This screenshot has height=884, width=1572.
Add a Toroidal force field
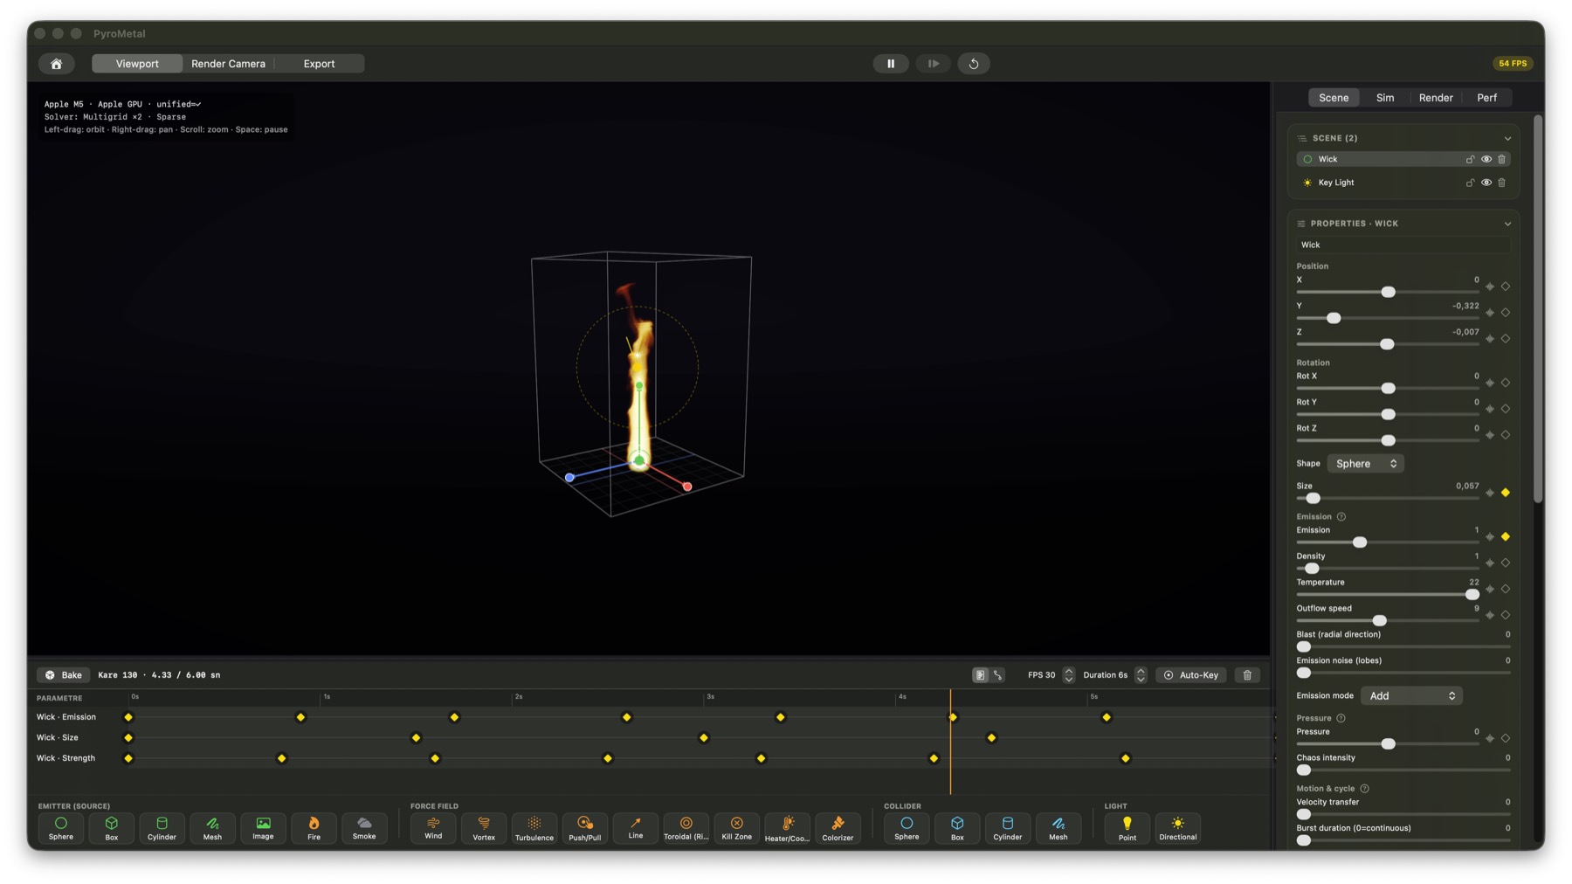pos(686,828)
